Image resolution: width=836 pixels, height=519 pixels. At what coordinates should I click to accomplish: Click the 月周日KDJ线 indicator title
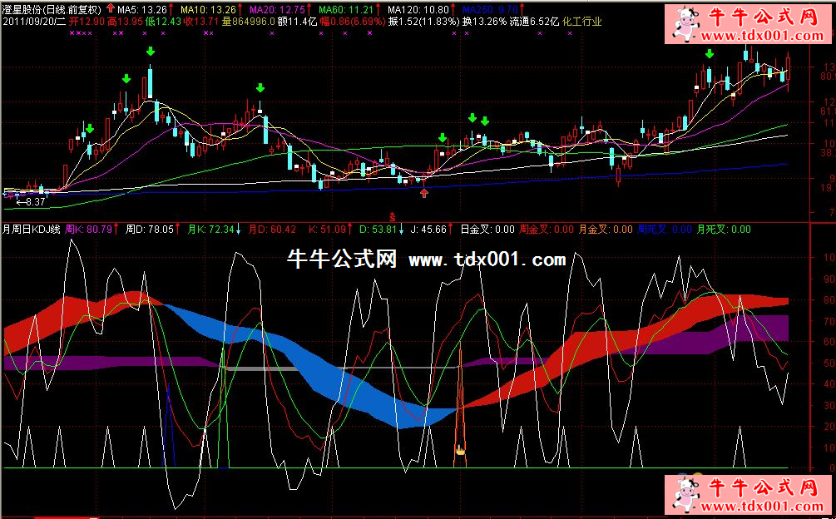tap(32, 229)
